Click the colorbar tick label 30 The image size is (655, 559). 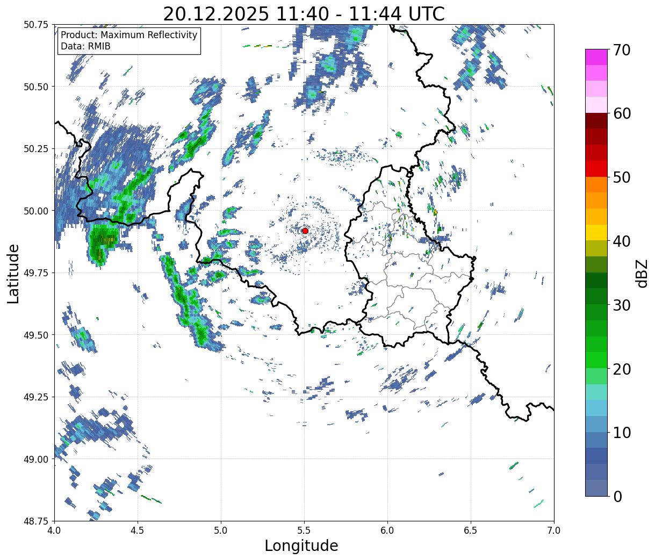(621, 305)
